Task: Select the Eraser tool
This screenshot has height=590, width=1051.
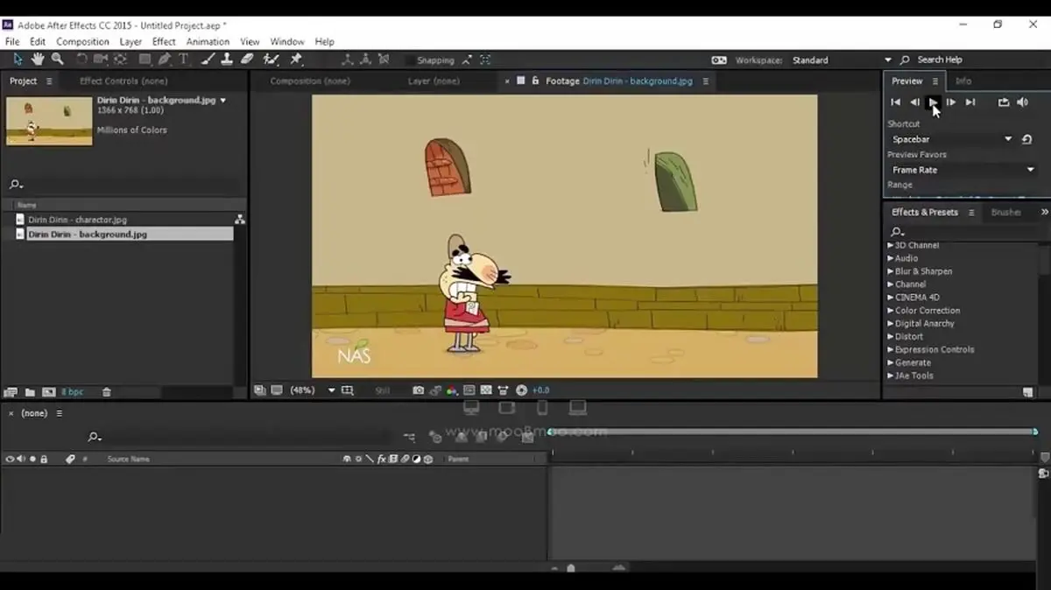Action: coord(247,60)
